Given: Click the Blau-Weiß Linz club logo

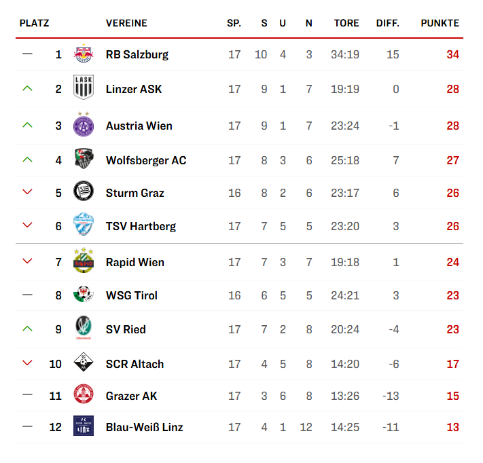Looking at the screenshot, I should tap(84, 427).
